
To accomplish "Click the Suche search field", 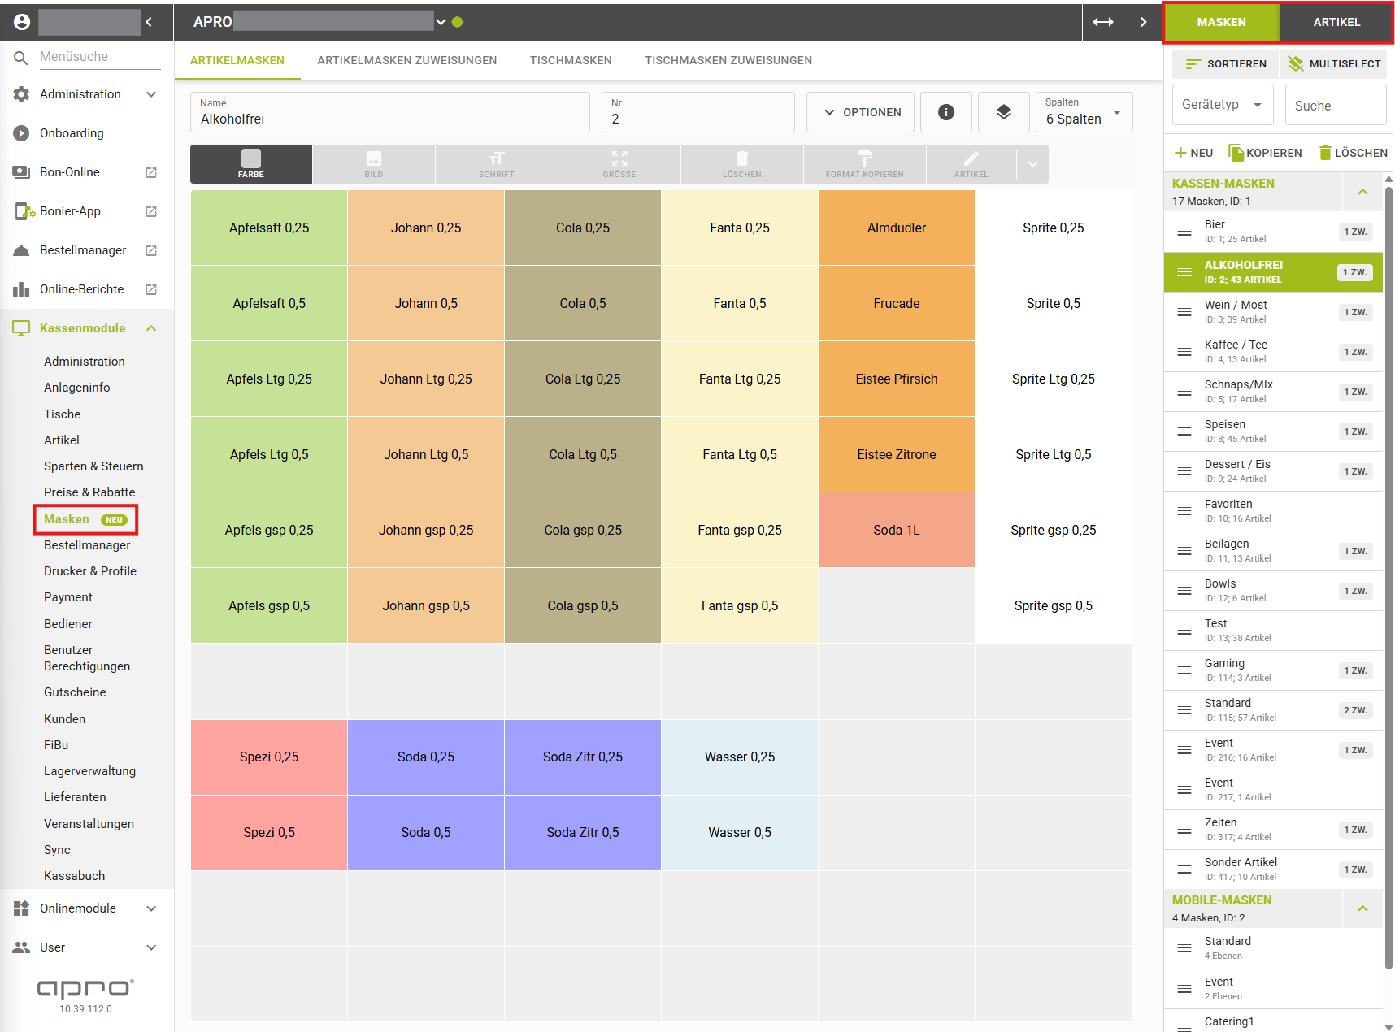I will (x=1334, y=106).
